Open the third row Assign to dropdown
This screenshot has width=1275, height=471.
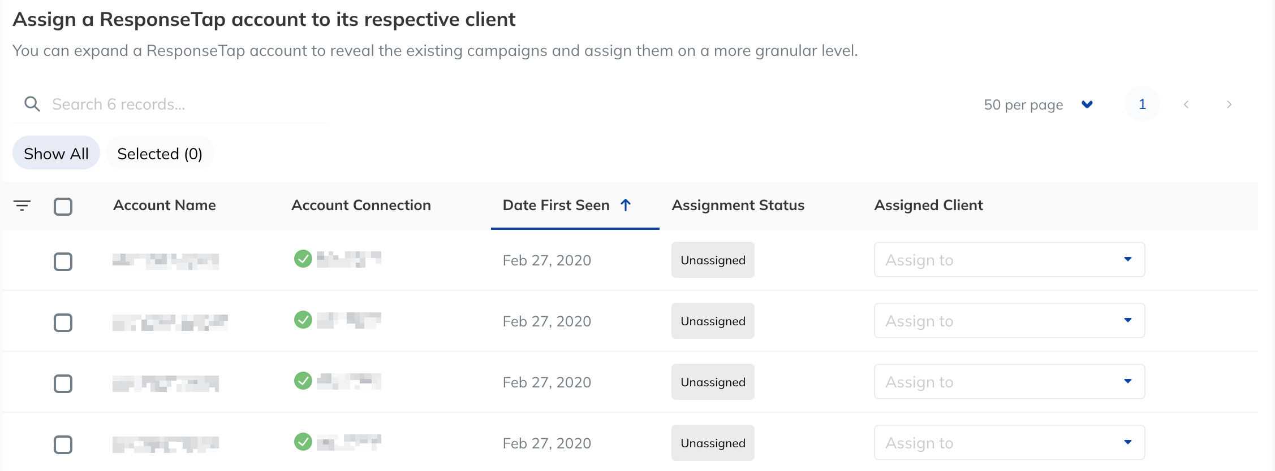point(1009,382)
